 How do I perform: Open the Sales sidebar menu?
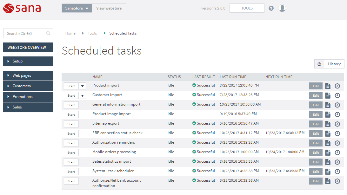[28, 107]
